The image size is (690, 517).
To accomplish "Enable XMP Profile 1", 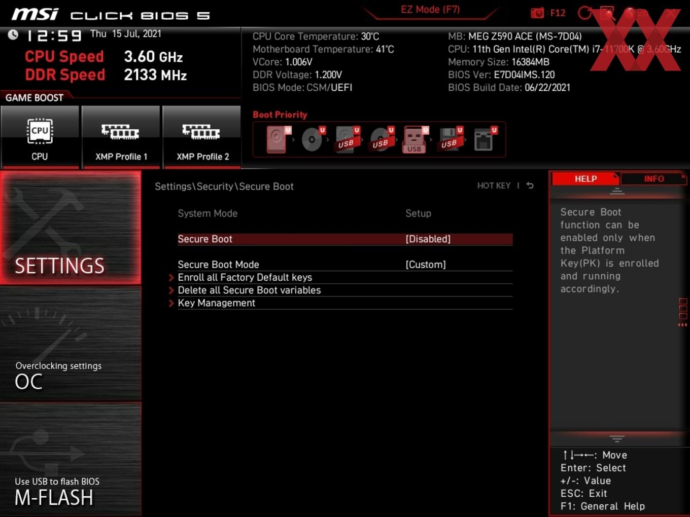I will pos(121,137).
